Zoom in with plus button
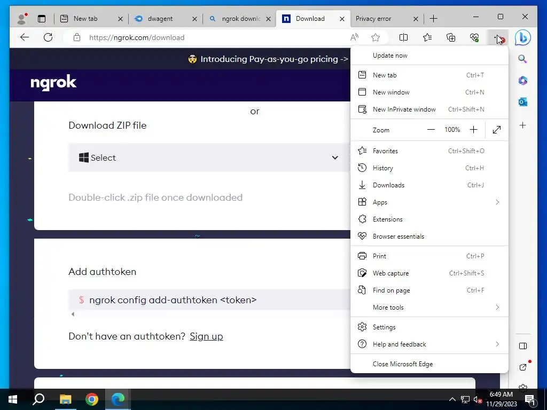 [473, 130]
